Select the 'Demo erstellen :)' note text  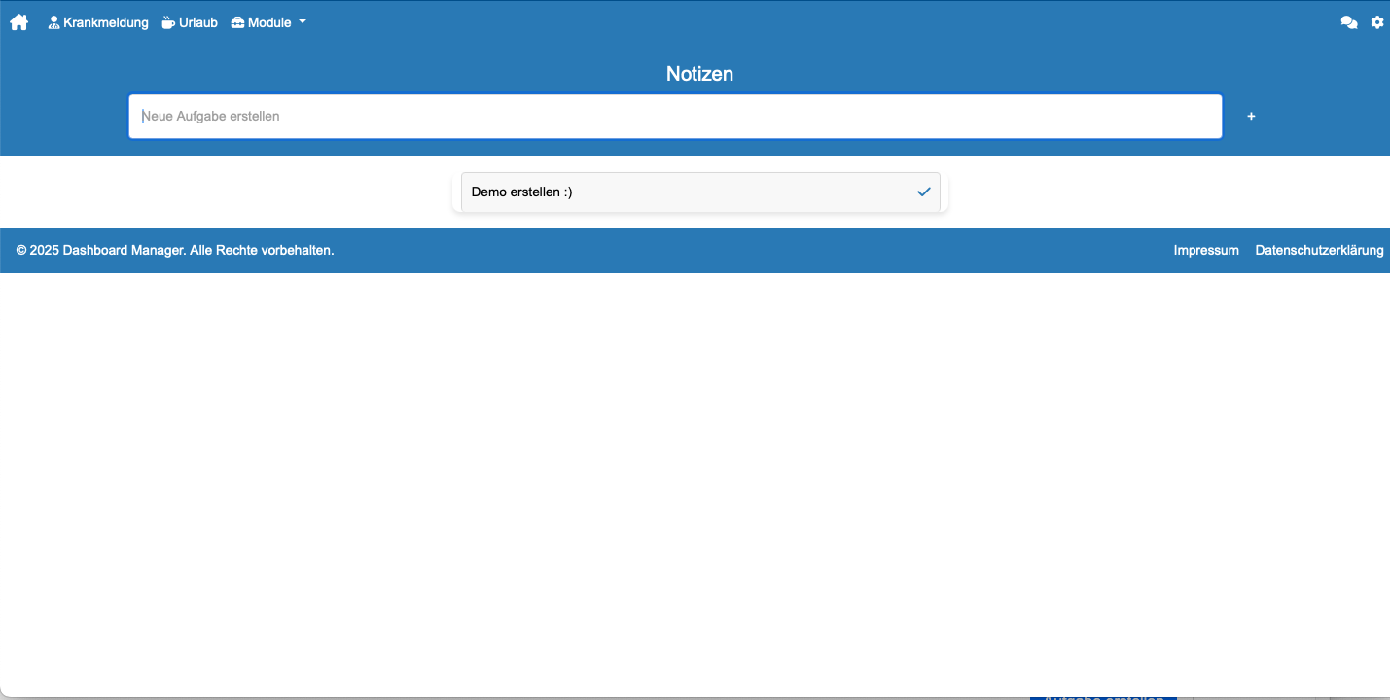coord(521,192)
